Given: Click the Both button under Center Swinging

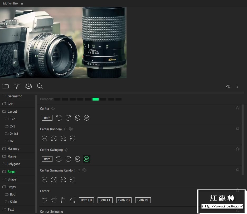Looking at the screenshot, I should (47, 159).
